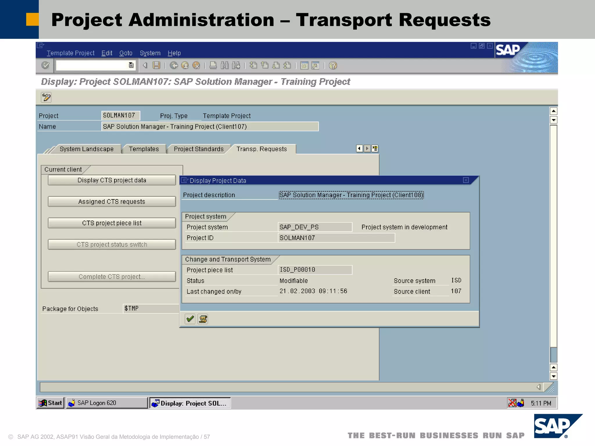Click CTS project piece list button
The width and height of the screenshot is (595, 446).
click(x=112, y=223)
